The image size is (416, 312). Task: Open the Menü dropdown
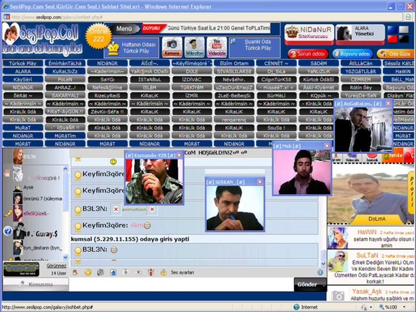(x=124, y=29)
